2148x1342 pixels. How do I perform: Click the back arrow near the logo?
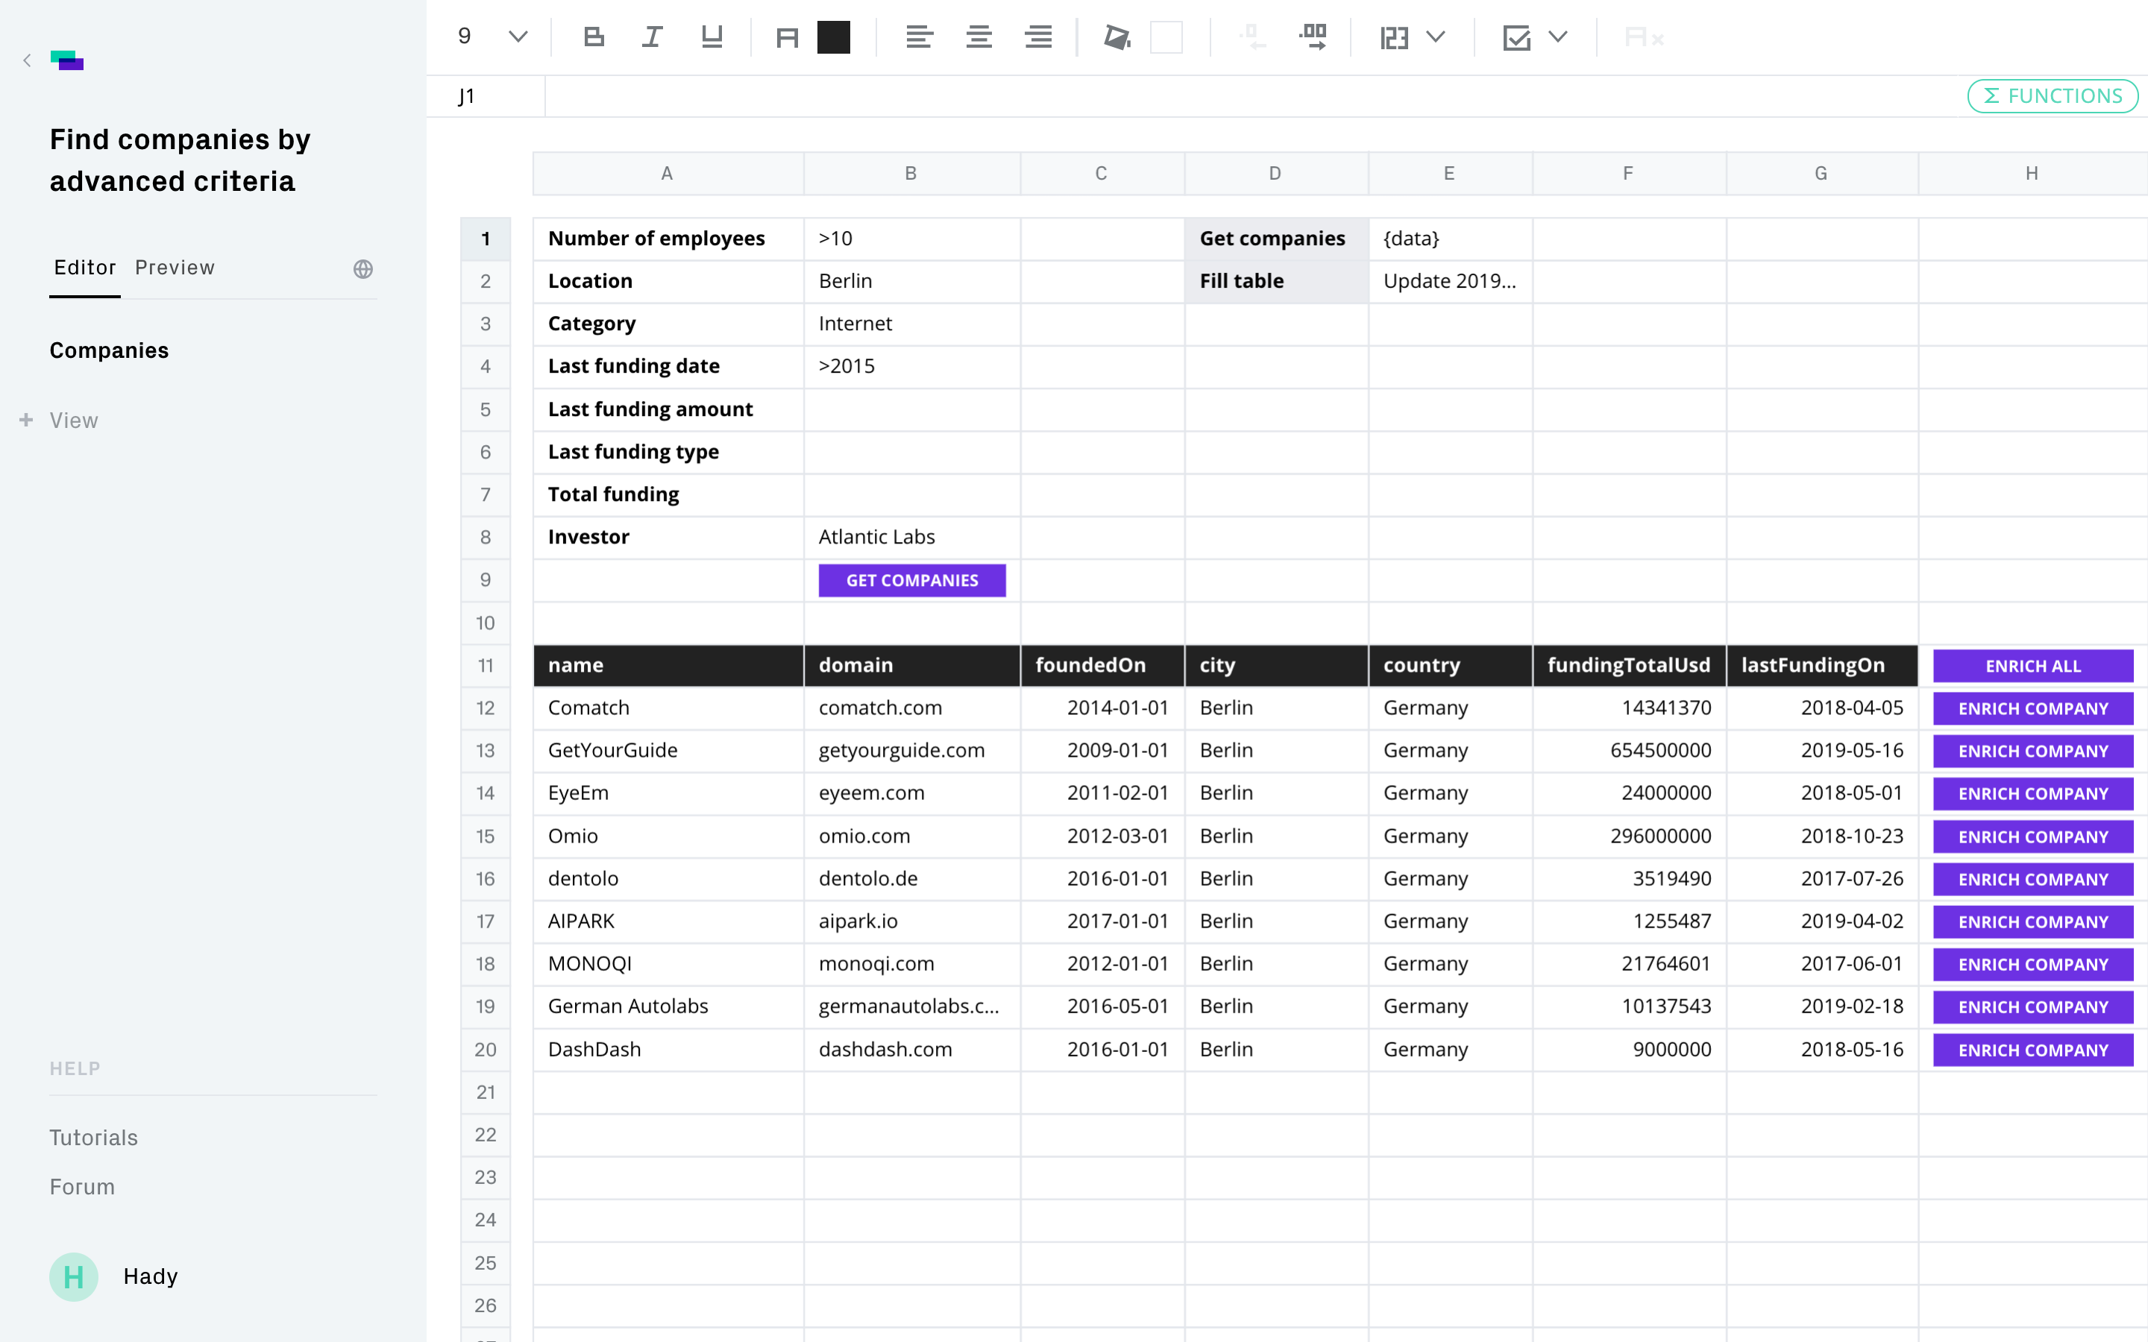pos(28,60)
